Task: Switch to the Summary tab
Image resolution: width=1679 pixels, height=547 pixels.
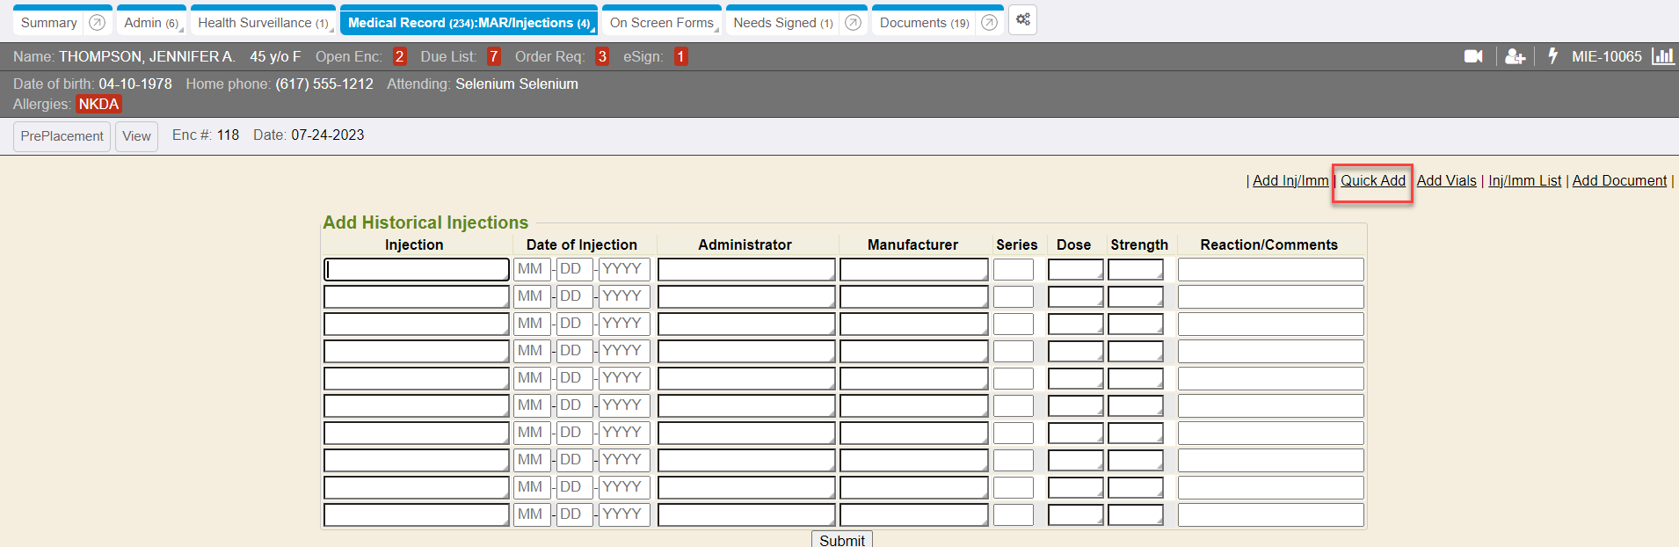Action: [x=49, y=23]
